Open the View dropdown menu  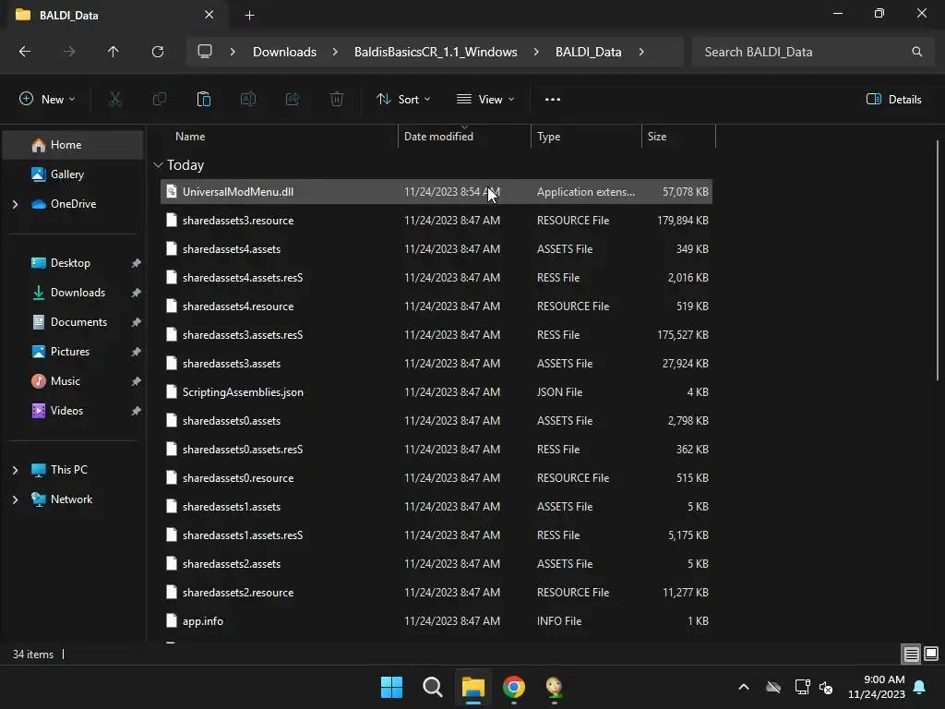point(485,99)
